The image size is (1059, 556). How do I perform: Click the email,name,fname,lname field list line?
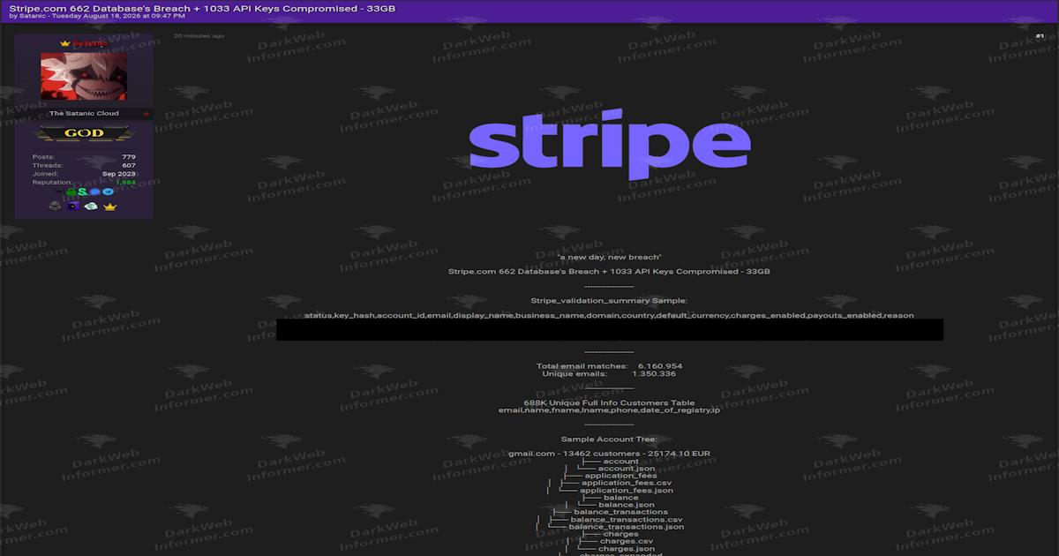pyautogui.click(x=609, y=410)
